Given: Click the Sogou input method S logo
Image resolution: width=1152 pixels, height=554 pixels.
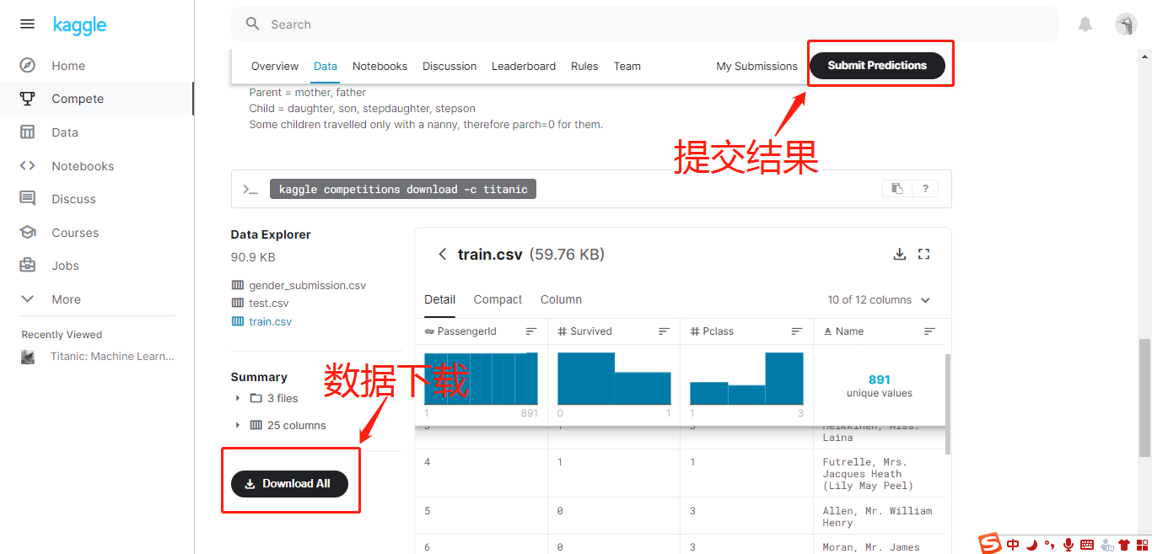Looking at the screenshot, I should coord(989,544).
